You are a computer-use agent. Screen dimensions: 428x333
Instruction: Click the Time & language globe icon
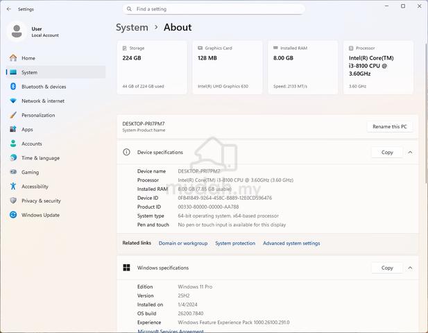tap(13, 157)
